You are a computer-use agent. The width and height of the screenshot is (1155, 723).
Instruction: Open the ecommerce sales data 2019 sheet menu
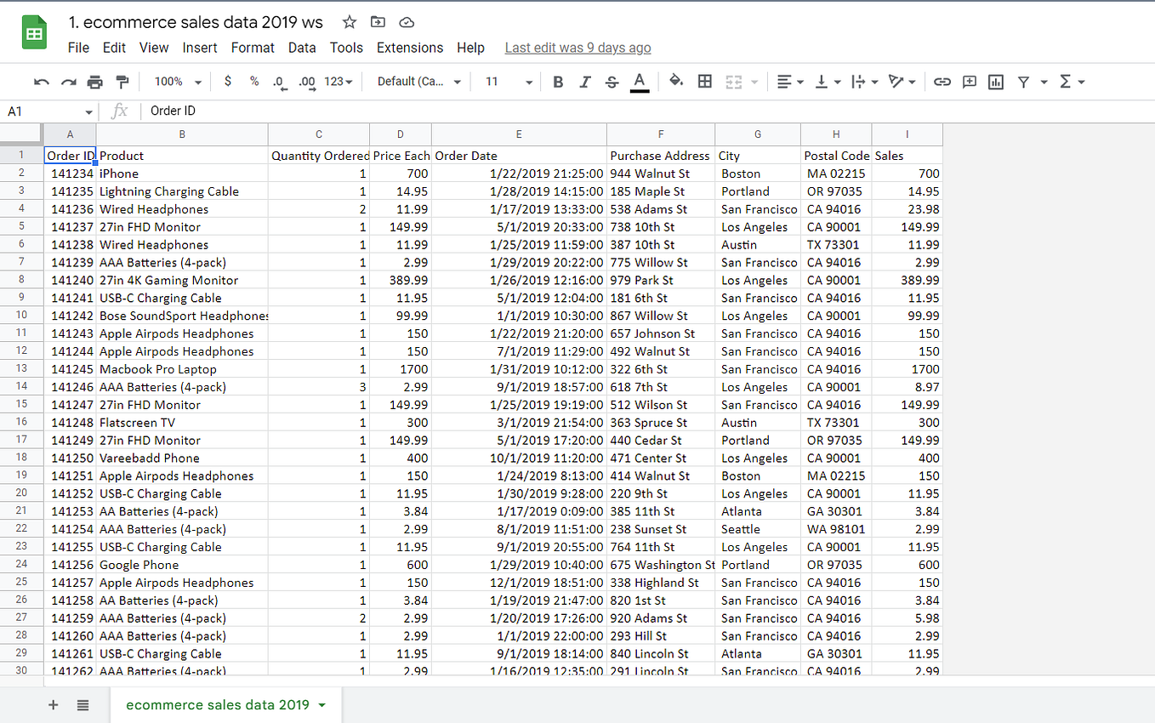tap(321, 705)
